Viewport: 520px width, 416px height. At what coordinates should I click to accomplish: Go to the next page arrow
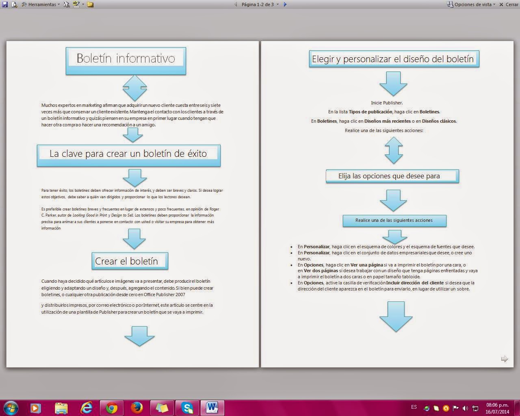(285, 4)
